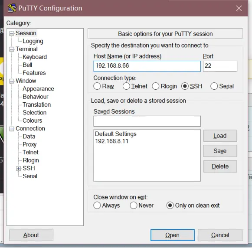This screenshot has height=248, width=252.
Task: Focus the Saved Sessions name field
Action: tap(147, 121)
